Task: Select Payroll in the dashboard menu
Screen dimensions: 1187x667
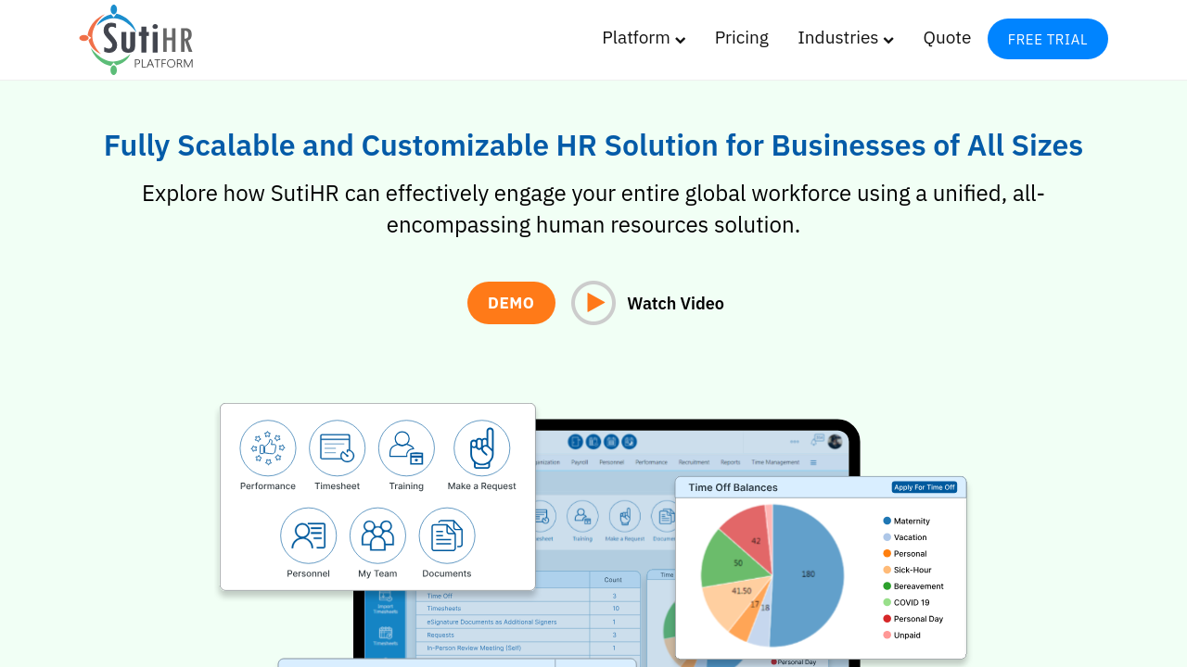Action: (580, 461)
